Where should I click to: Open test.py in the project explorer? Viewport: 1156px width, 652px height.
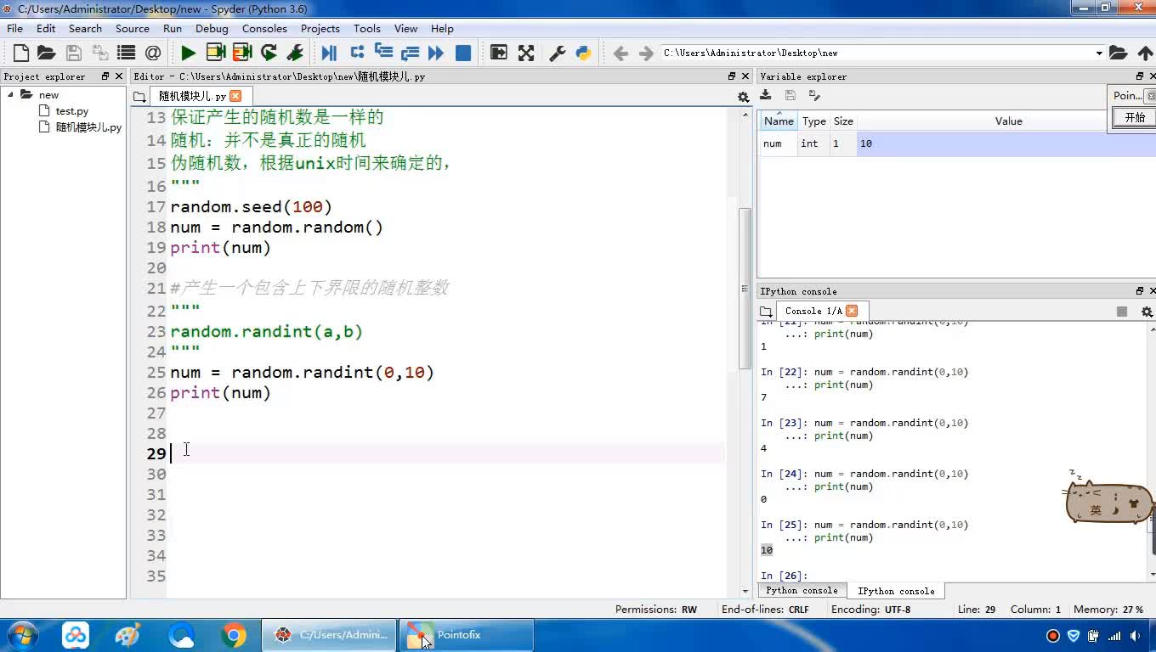[72, 111]
